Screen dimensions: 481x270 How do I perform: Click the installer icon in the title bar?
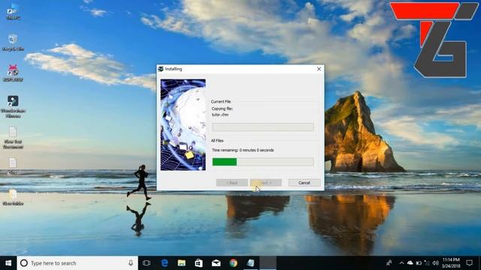click(x=161, y=69)
